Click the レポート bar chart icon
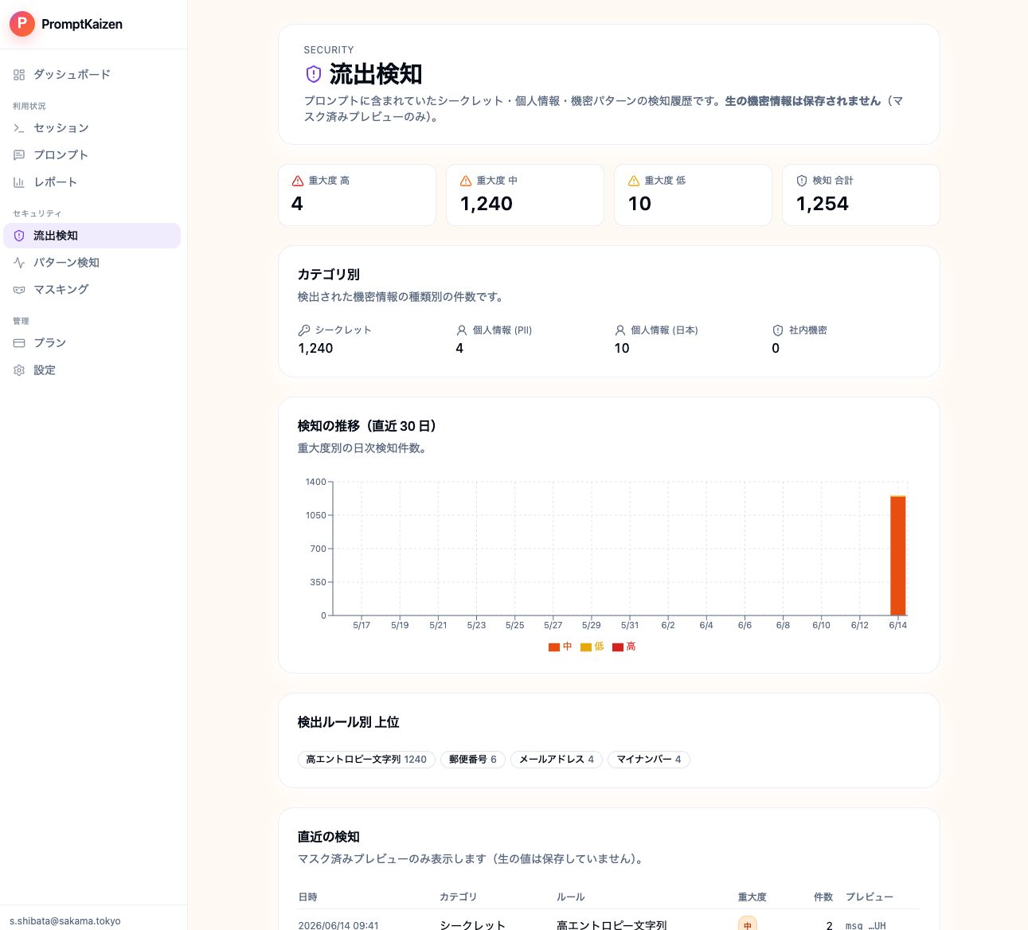This screenshot has width=1028, height=930. point(19,182)
